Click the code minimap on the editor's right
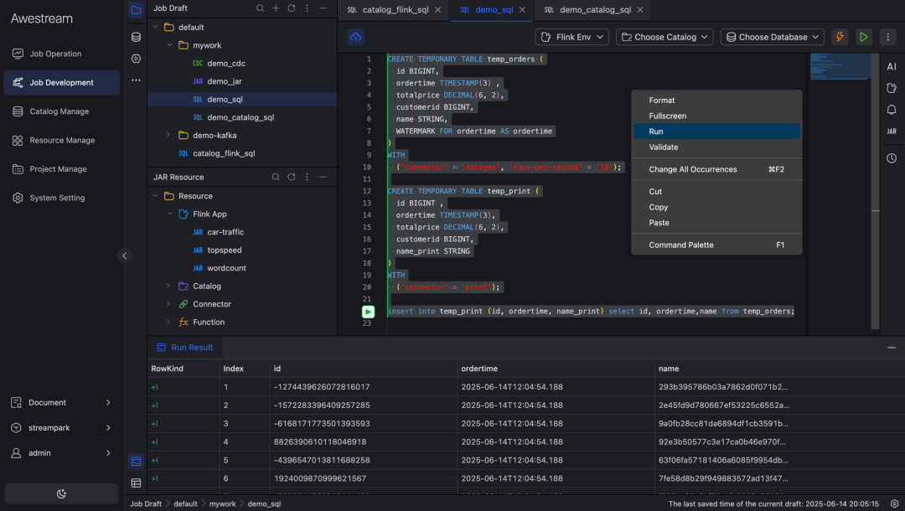The image size is (905, 511). point(840,67)
